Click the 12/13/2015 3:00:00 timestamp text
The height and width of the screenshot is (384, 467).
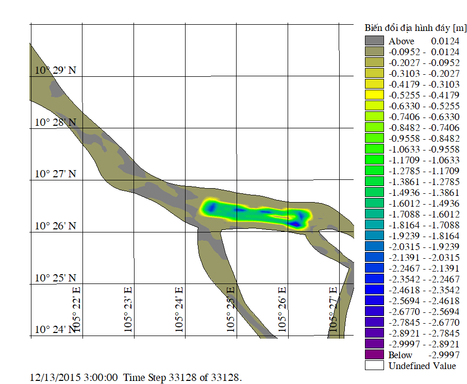(x=74, y=377)
